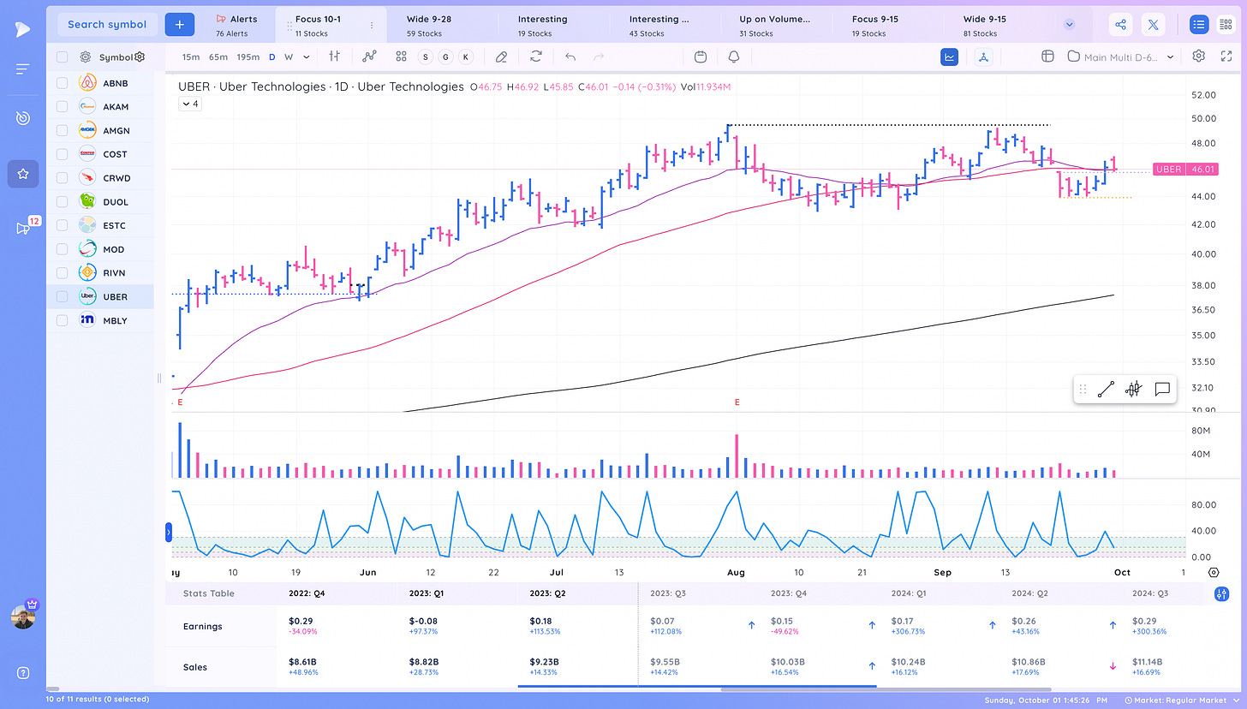Image resolution: width=1247 pixels, height=709 pixels.
Task: Select the MBLY row in watchlist
Action: pos(101,320)
